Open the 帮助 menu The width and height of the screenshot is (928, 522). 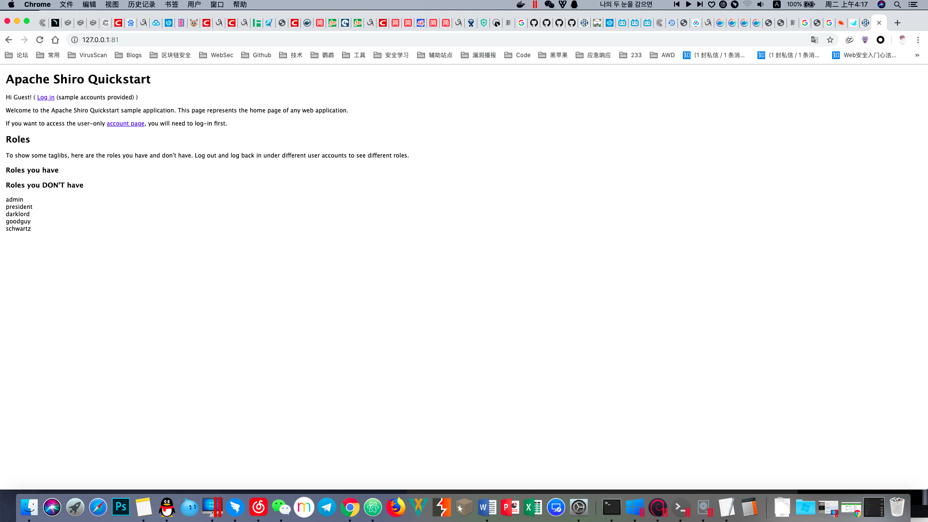pyautogui.click(x=240, y=4)
